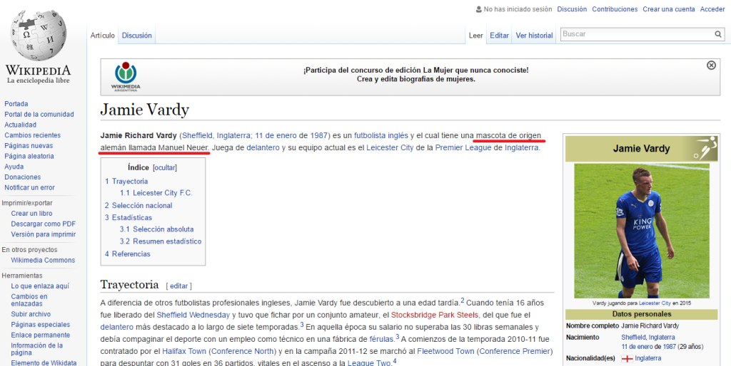Open the férulas link
Image resolution: width=731 pixels, height=366 pixels.
tap(383, 339)
